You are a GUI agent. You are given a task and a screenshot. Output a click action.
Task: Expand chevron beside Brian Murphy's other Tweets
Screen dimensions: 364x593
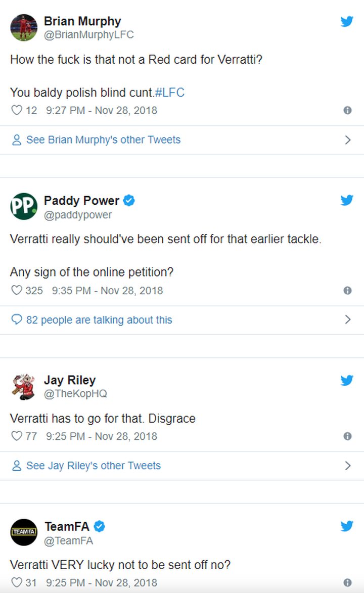(348, 140)
